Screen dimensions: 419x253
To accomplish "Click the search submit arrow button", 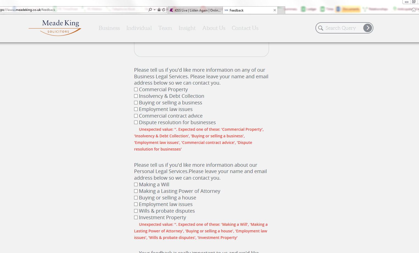I will [368, 28].
